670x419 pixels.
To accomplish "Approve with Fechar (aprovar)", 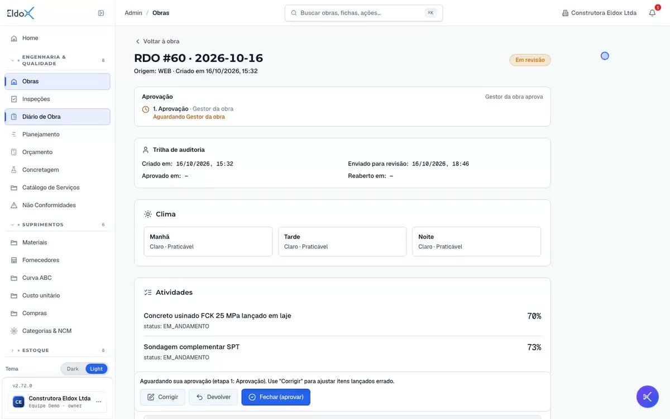I will [276, 397].
